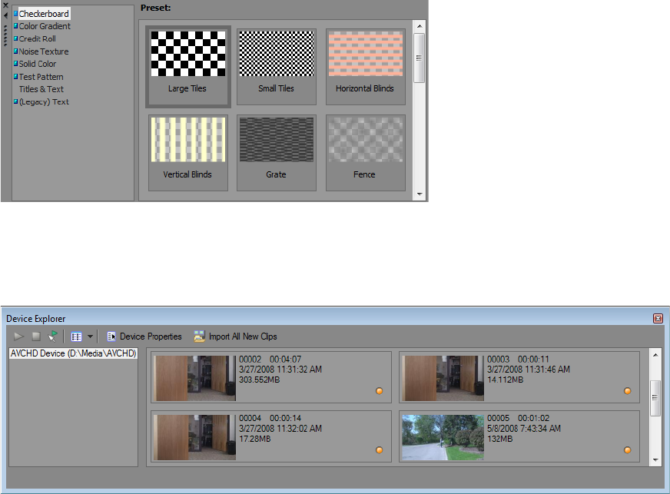Screen dimensions: 670x494
Task: Pick the Small Tiles preset
Action: click(x=276, y=67)
